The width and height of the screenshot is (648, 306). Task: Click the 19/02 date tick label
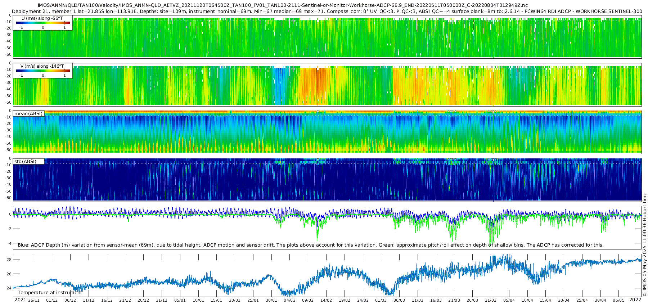pyautogui.click(x=345, y=300)
